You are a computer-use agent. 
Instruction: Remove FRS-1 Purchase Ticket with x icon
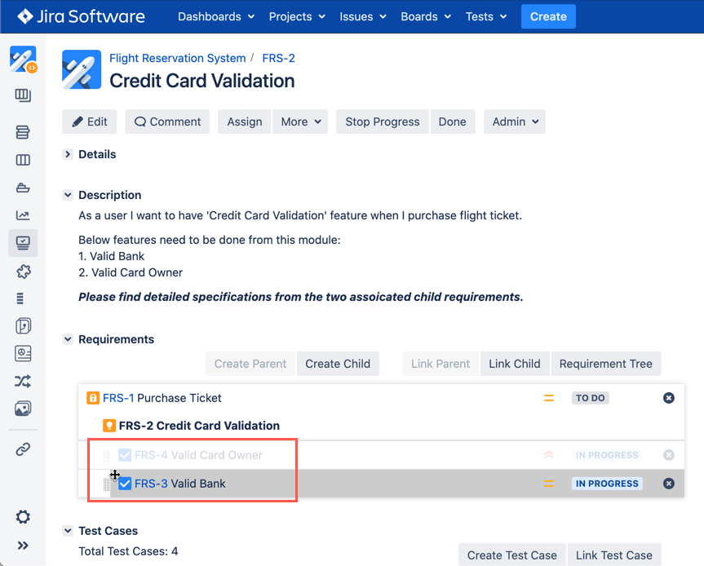click(x=668, y=398)
